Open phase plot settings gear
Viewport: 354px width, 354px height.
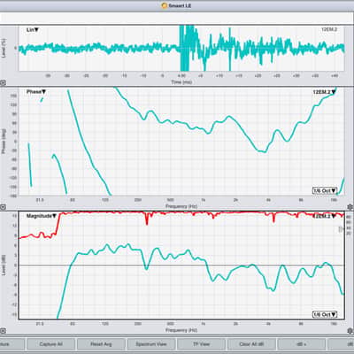click(x=350, y=207)
